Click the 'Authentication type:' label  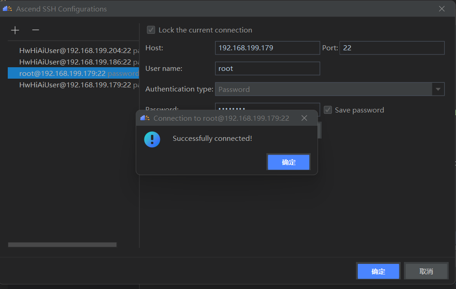(x=179, y=89)
